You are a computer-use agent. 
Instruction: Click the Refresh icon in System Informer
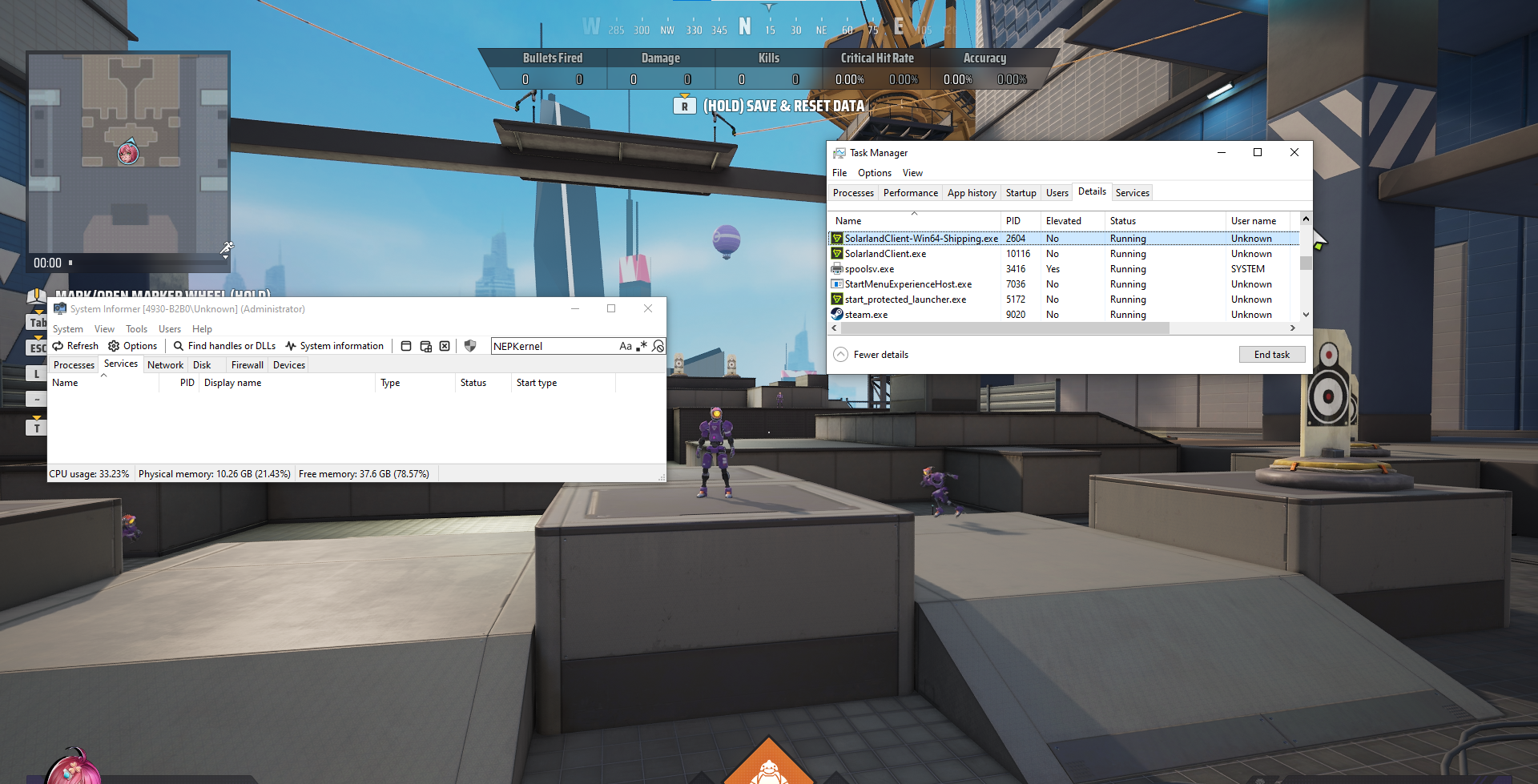[58, 346]
